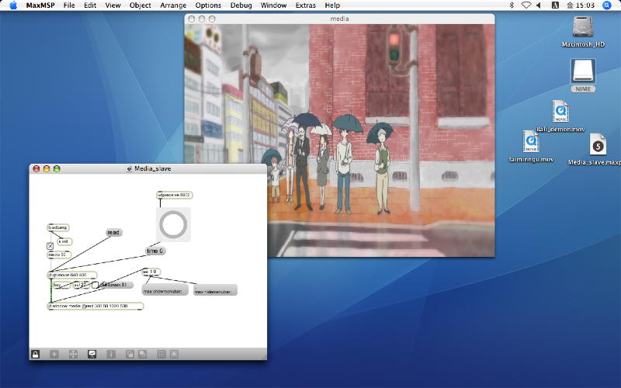Click the volume icon in menu bar
The width and height of the screenshot is (621, 388).
click(539, 5)
